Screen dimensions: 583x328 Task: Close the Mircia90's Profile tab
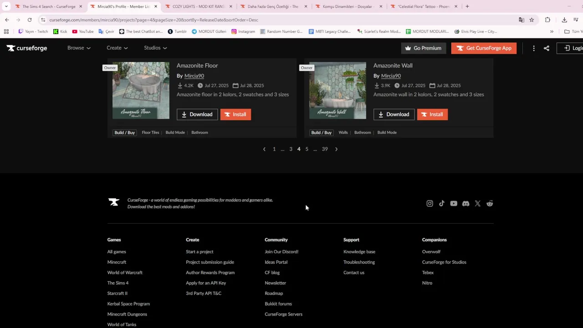pos(155,6)
